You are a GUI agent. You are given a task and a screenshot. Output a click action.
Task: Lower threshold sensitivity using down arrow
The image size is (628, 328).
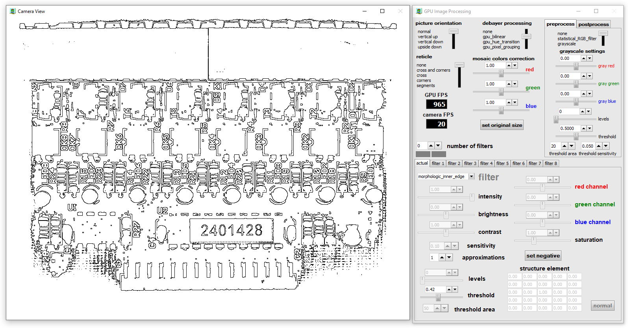606,146
